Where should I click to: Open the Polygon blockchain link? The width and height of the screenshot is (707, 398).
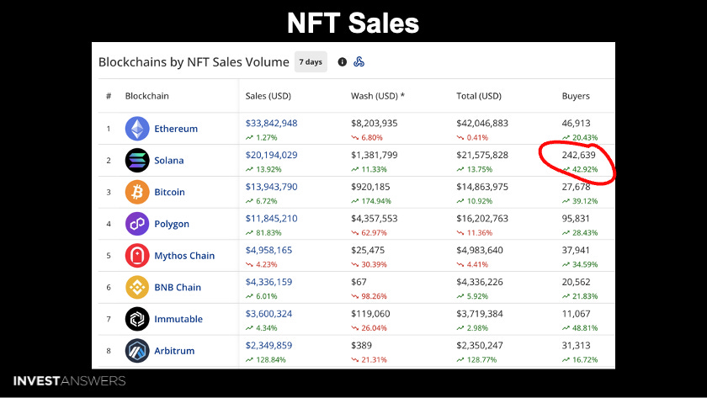[172, 224]
